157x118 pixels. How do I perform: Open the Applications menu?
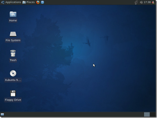tap(13, 2)
